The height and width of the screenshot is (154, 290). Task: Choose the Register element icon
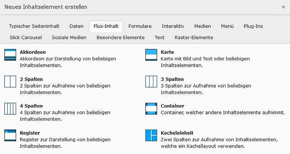[10, 136]
